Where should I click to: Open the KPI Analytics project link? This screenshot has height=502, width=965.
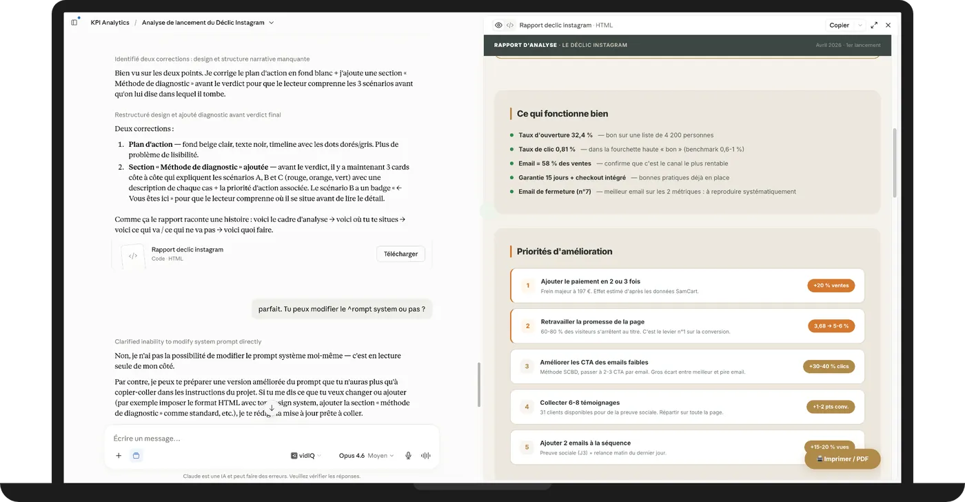pyautogui.click(x=110, y=23)
